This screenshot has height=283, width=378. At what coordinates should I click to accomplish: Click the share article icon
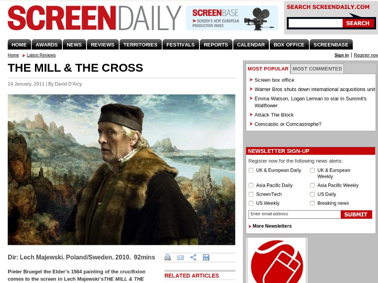tap(193, 258)
